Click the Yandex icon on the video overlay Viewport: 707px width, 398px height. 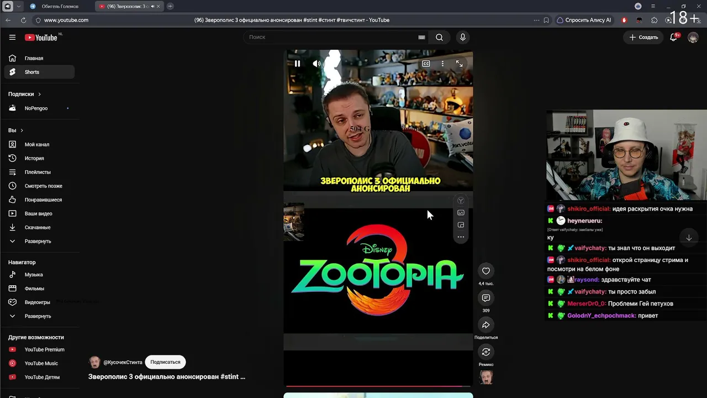(461, 201)
